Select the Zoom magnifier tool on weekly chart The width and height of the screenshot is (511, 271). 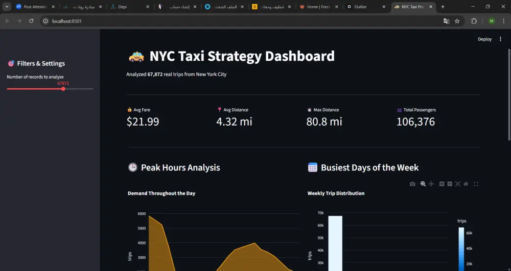pyautogui.click(x=423, y=184)
